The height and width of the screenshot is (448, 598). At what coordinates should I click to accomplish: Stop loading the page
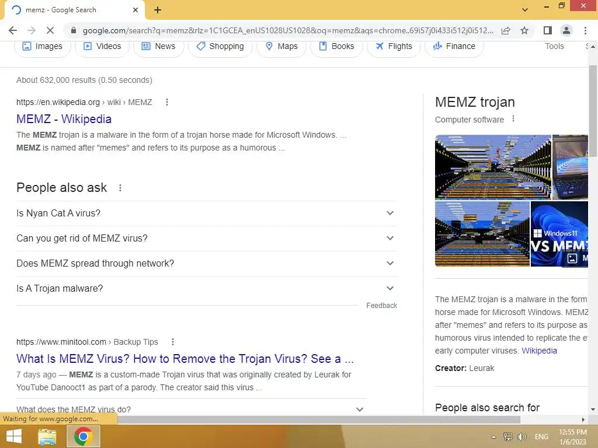tap(50, 30)
